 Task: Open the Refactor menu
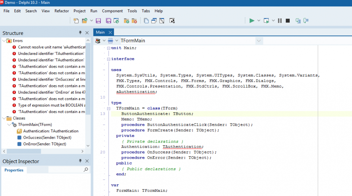pyautogui.click(x=62, y=11)
